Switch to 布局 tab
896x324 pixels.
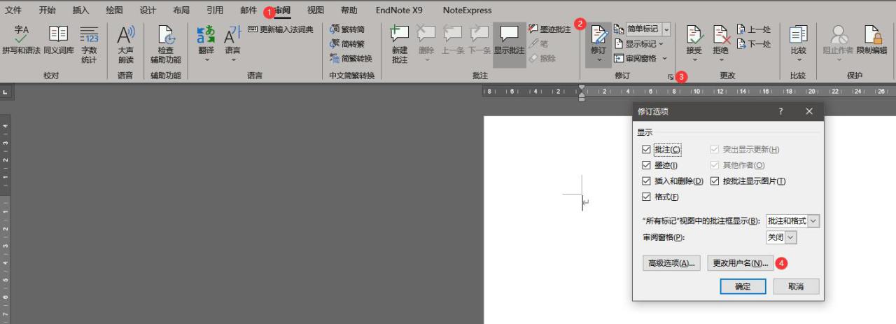click(181, 10)
